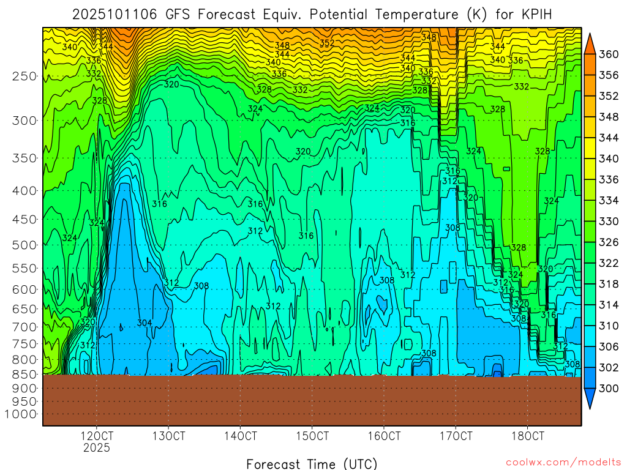
Task: Click the 550 pressure axis label
Action: pyautogui.click(x=24, y=268)
